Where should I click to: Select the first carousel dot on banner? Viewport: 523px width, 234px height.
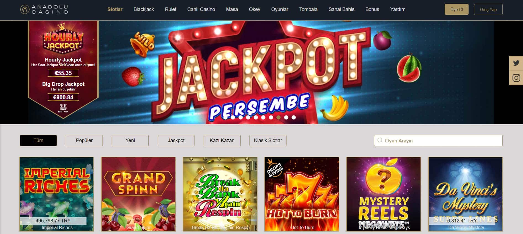(x=225, y=117)
